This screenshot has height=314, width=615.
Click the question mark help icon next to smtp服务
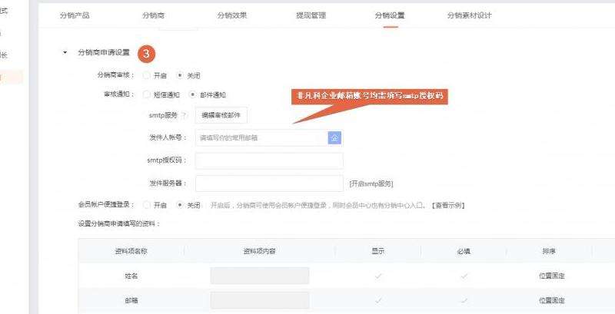(184, 115)
